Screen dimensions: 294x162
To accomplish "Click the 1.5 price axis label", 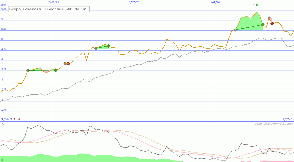I will [x=4, y=110].
